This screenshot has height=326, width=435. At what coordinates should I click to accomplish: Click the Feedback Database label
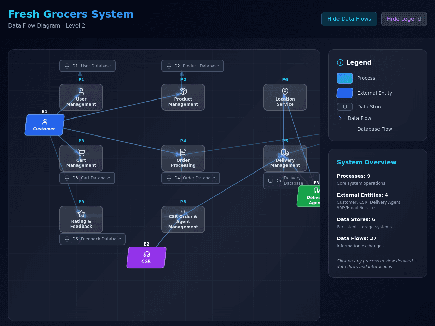pos(101,239)
